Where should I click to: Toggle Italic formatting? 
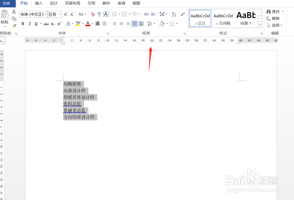(30, 24)
